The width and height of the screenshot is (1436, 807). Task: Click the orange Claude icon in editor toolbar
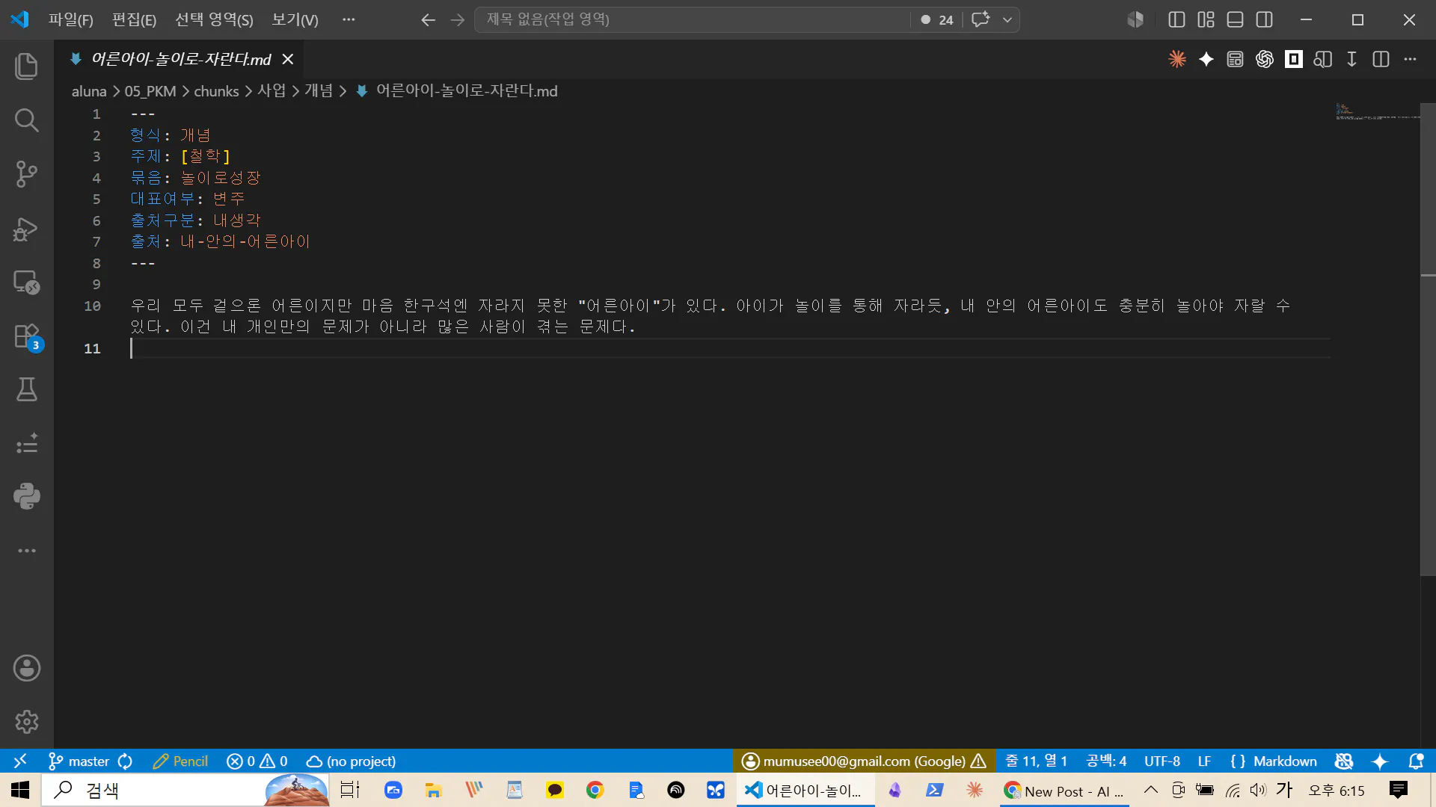(x=1177, y=59)
